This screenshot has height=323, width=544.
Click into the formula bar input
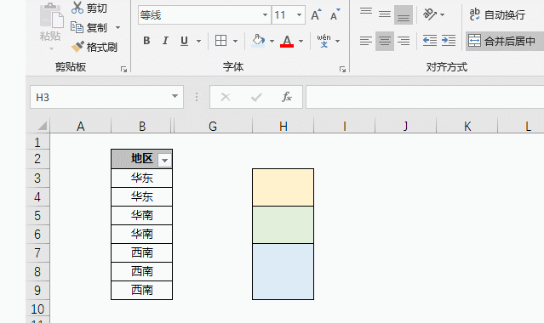pos(425,97)
